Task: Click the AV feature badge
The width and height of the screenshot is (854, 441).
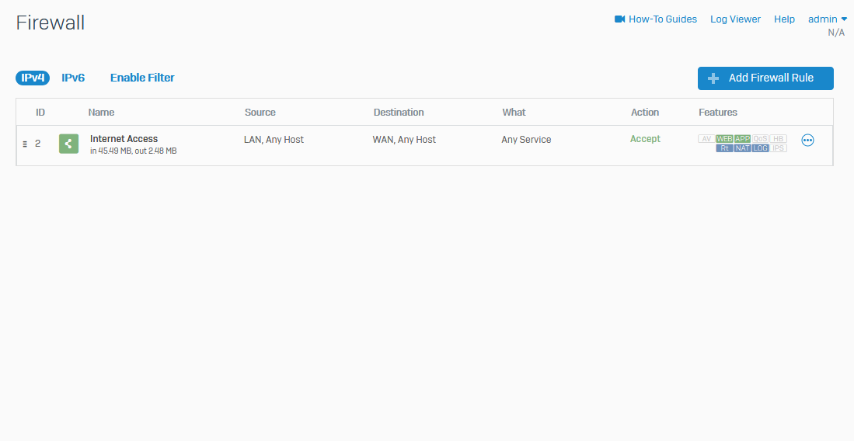Action: [706, 139]
